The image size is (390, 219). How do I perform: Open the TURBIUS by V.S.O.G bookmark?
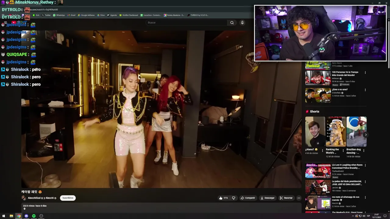tap(198, 15)
